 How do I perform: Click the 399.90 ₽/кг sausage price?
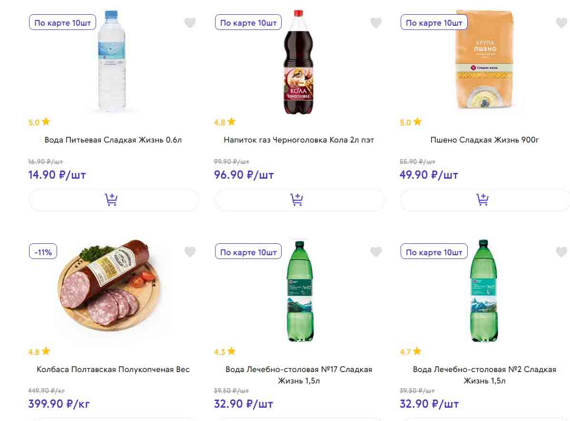[59, 404]
